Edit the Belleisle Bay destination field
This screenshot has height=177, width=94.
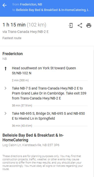[54, 10]
